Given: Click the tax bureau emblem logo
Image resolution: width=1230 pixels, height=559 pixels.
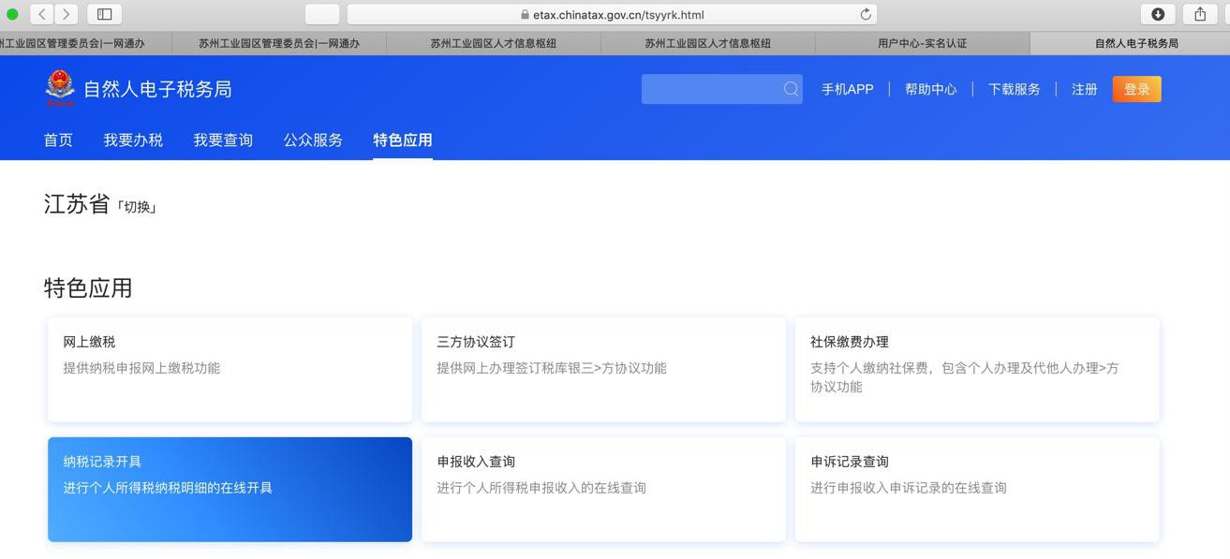Looking at the screenshot, I should tap(60, 88).
